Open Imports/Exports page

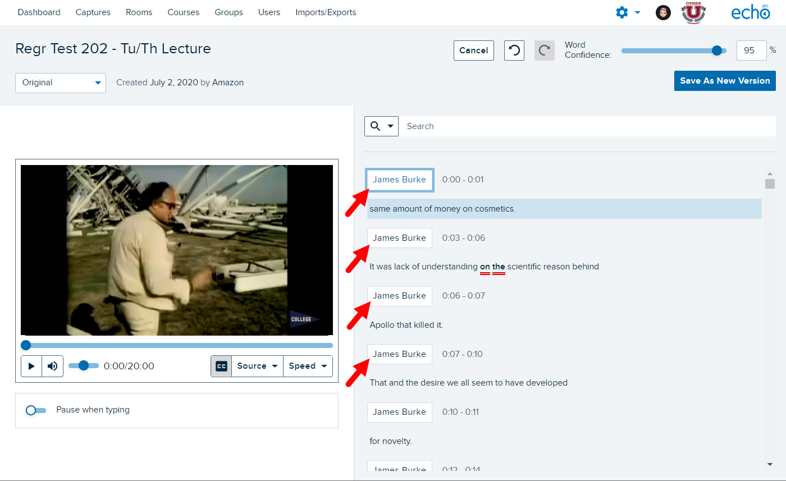[x=326, y=12]
